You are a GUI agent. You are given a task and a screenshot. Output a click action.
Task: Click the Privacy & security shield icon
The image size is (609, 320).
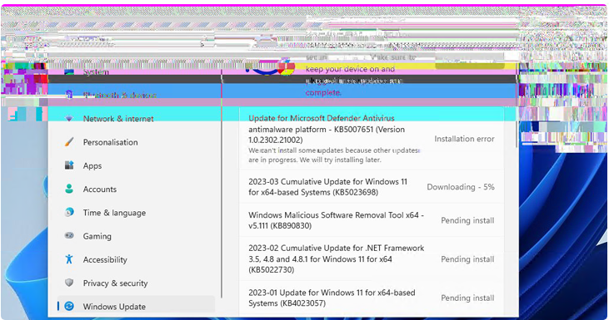69,283
